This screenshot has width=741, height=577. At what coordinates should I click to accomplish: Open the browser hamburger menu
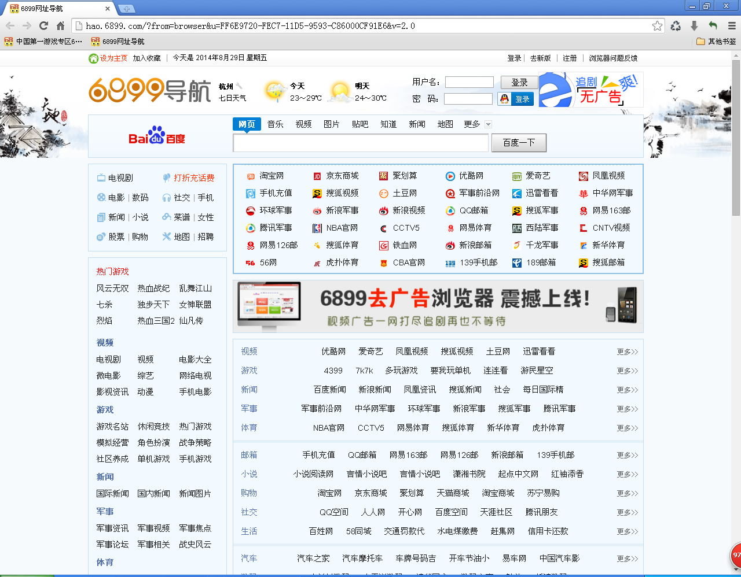(732, 25)
